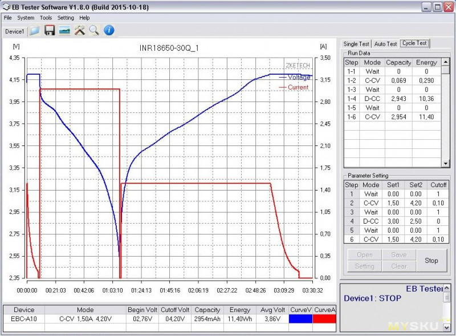Click the red CurveA color swatch

click(x=325, y=319)
